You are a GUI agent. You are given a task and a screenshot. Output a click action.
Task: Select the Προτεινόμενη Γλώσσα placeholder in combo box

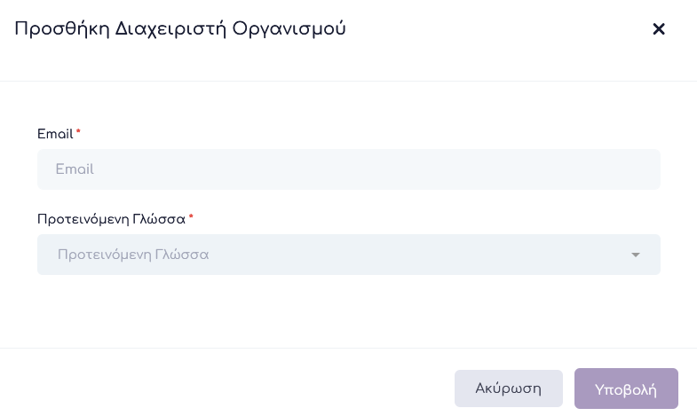click(x=133, y=255)
